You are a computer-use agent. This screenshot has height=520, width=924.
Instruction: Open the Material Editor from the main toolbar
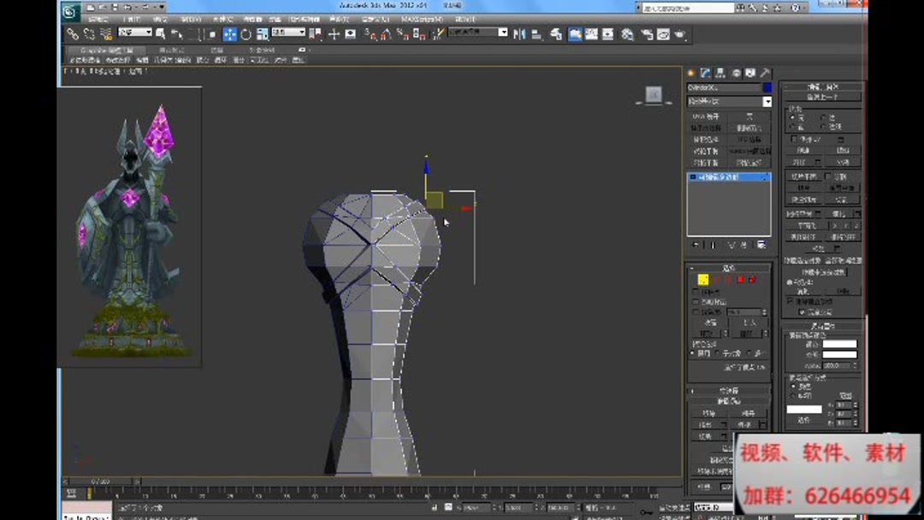[627, 33]
